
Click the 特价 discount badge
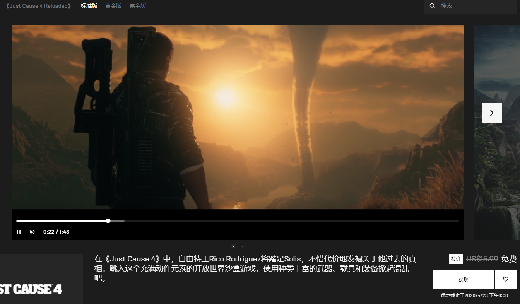[x=456, y=259]
